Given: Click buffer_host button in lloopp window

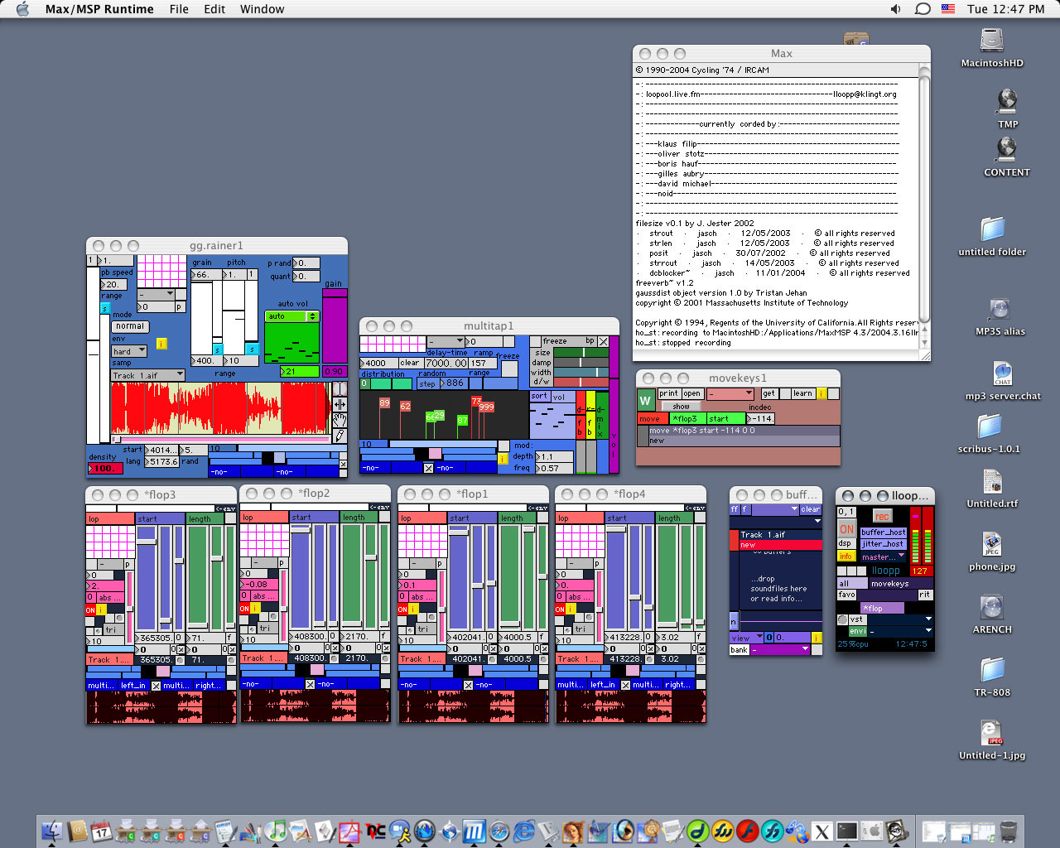Looking at the screenshot, I should pos(884,532).
